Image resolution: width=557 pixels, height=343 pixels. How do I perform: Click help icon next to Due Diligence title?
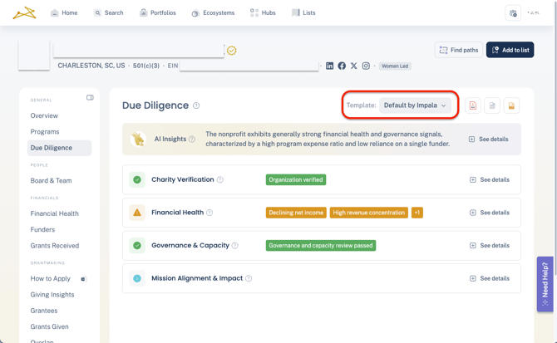click(196, 105)
